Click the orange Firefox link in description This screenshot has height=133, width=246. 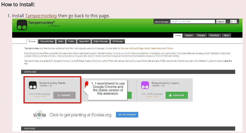[169, 48]
